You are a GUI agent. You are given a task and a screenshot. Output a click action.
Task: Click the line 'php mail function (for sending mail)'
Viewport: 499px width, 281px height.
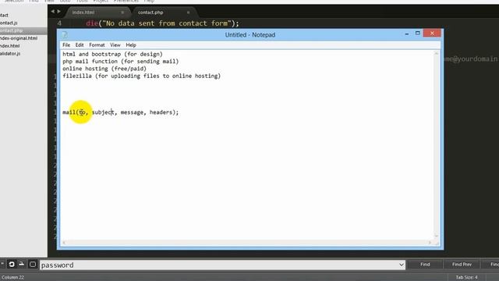[121, 62]
